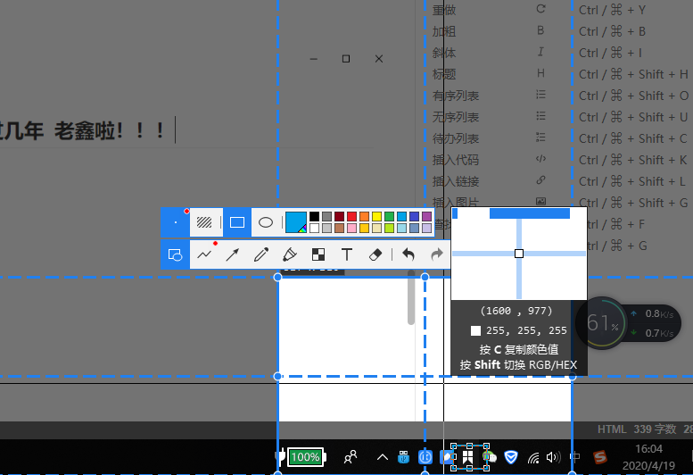Screen dimensions: 693x475
Task: Click the 中 input method indicator
Action: point(575,457)
